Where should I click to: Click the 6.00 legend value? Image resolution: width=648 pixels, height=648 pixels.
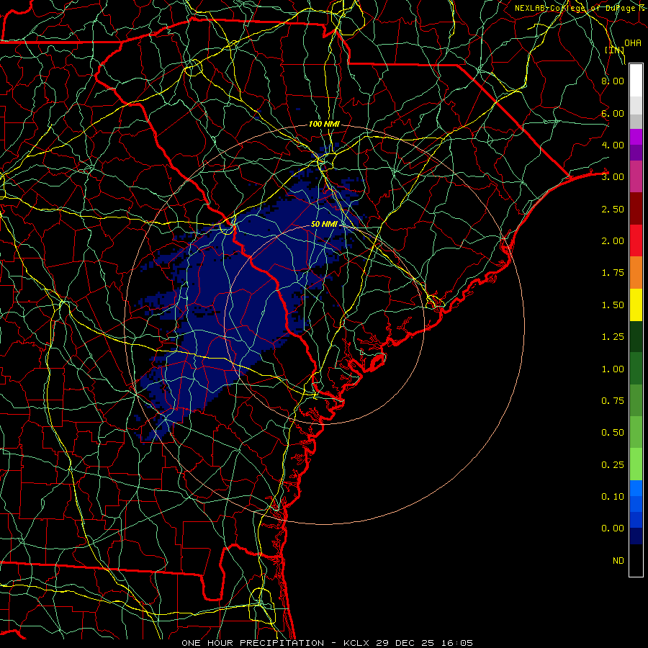coord(613,113)
